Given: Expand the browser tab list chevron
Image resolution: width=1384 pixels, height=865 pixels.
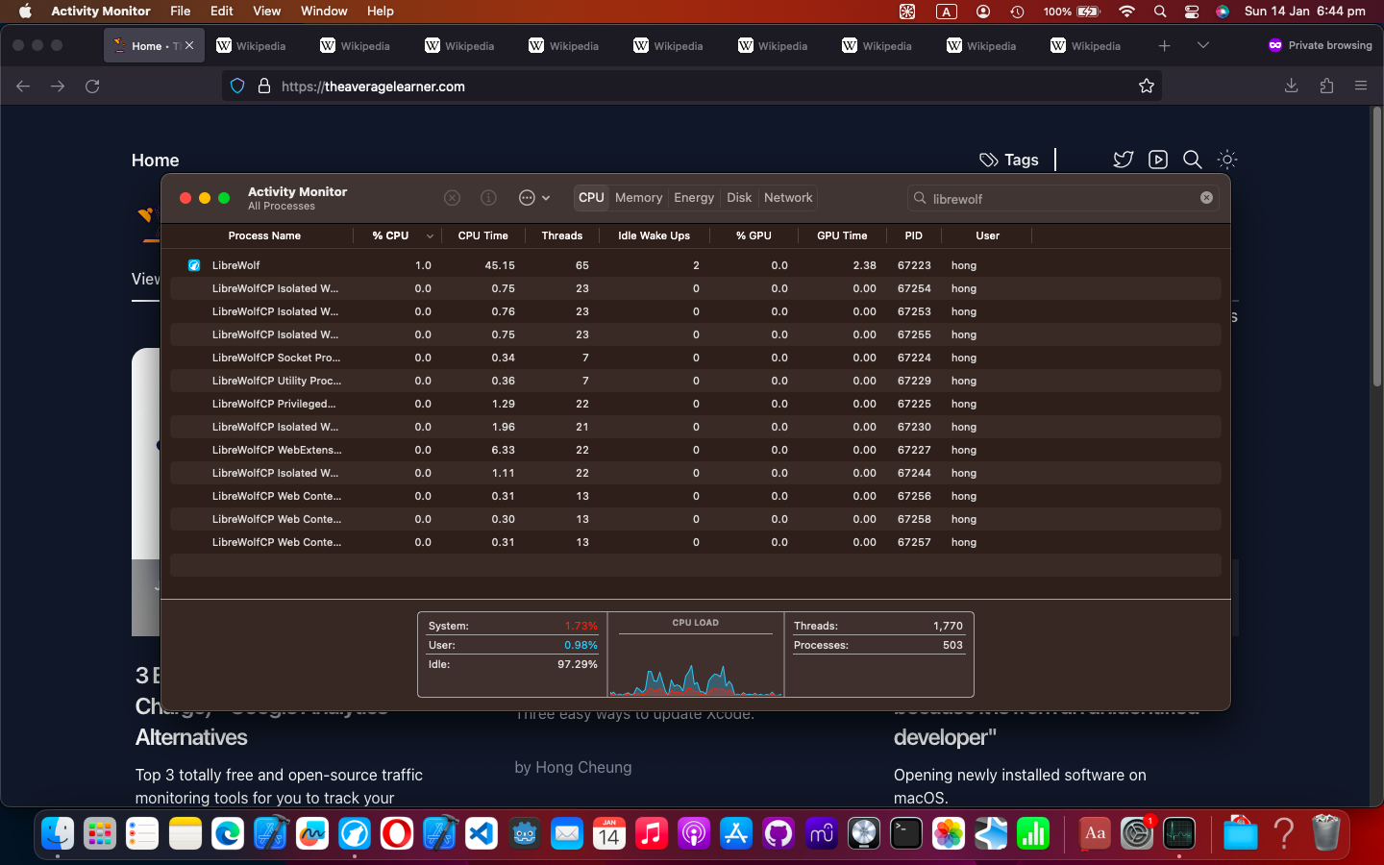Looking at the screenshot, I should [x=1202, y=45].
